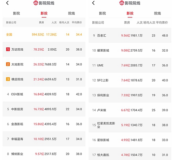Select the 百老汇 row ranked 9
The height and width of the screenshot is (160, 175).
pyautogui.click(x=130, y=36)
